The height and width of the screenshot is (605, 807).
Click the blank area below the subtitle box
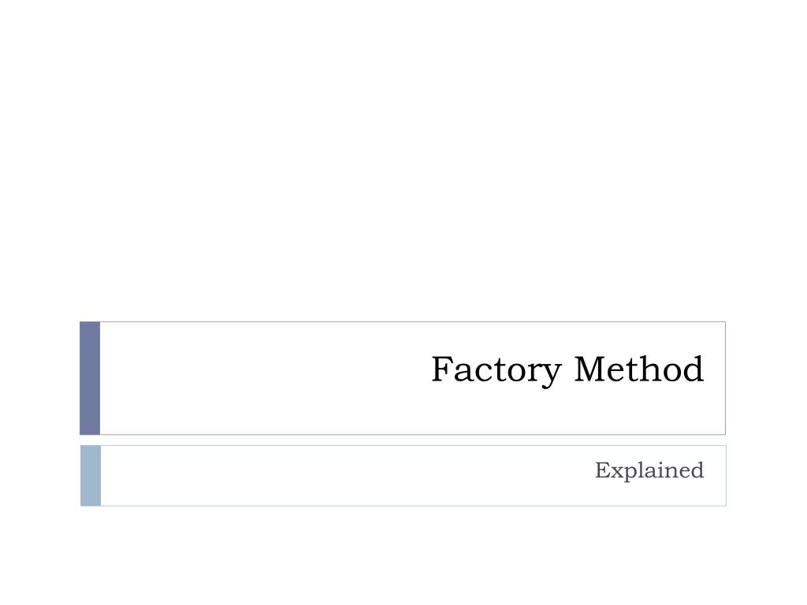[403, 555]
